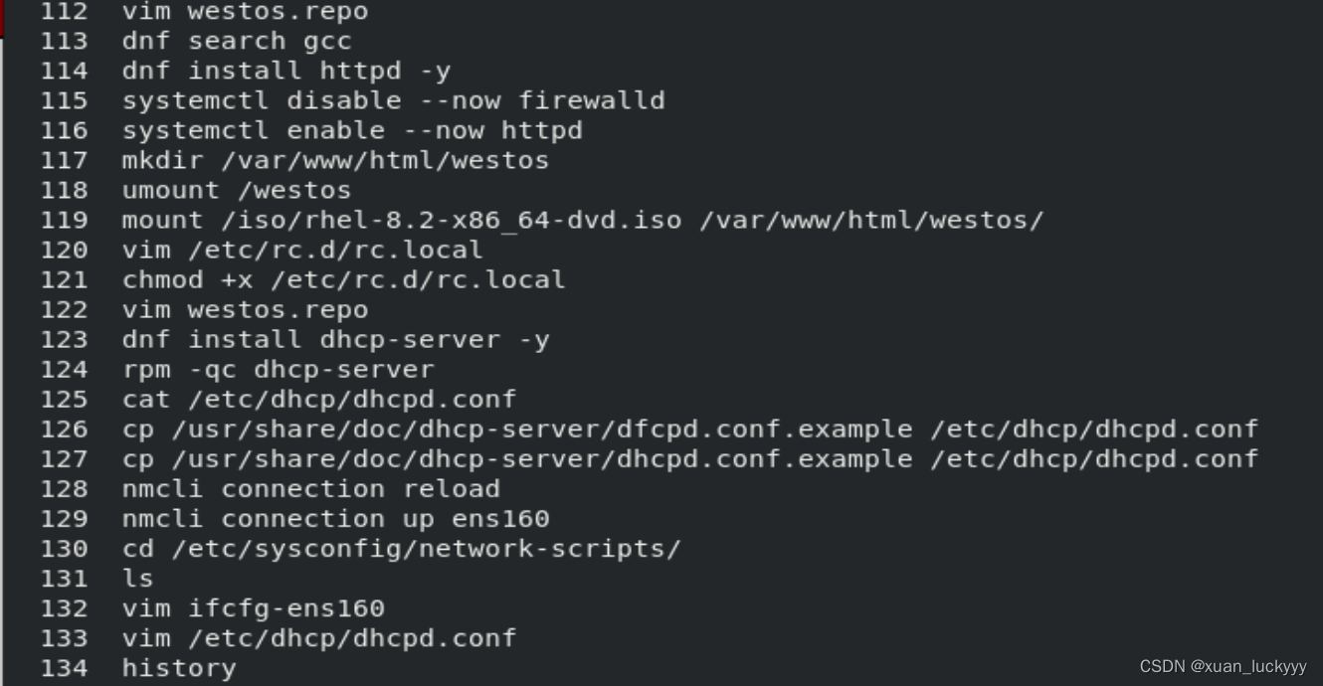Select the mkdir /var/www/html/westos line
This screenshot has width=1323, height=686.
click(x=335, y=161)
